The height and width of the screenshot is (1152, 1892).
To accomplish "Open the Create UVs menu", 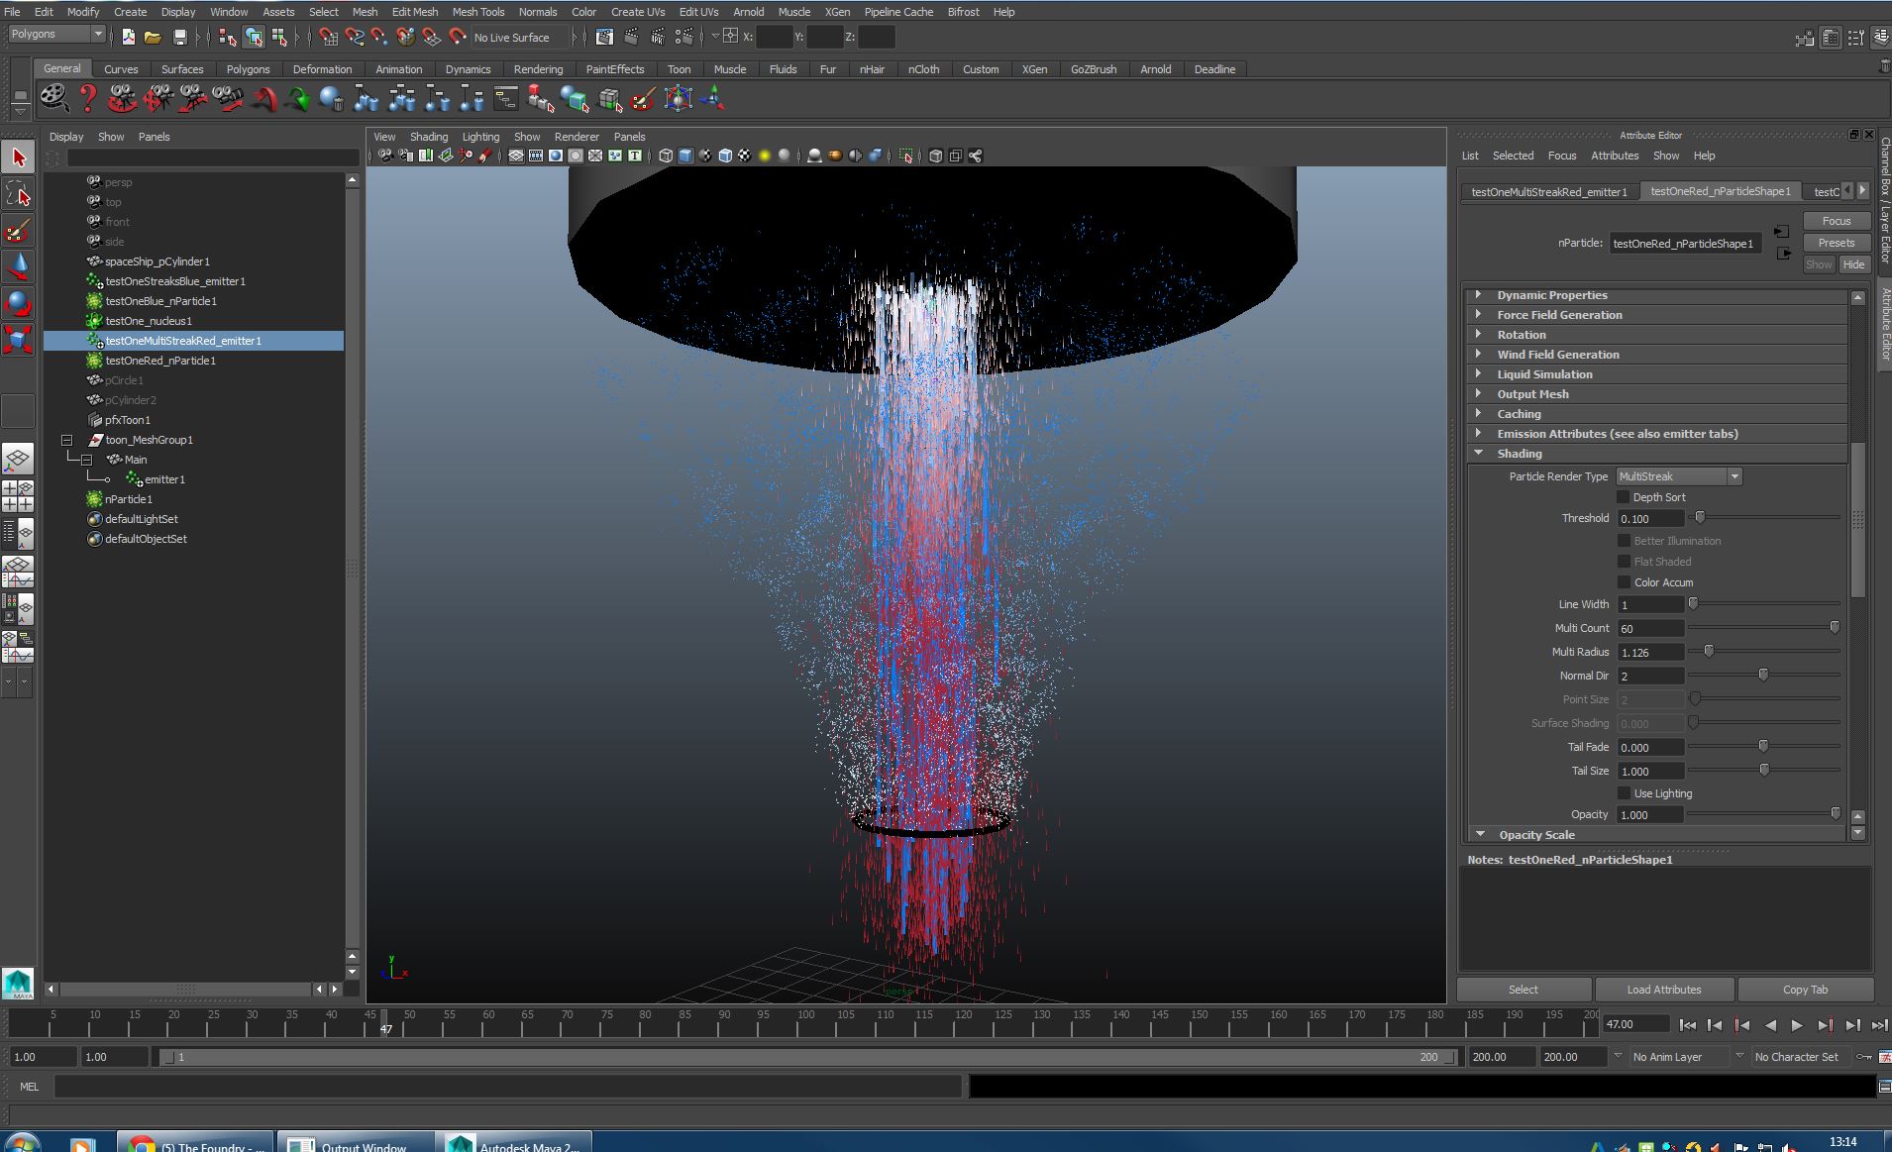I will click(637, 12).
